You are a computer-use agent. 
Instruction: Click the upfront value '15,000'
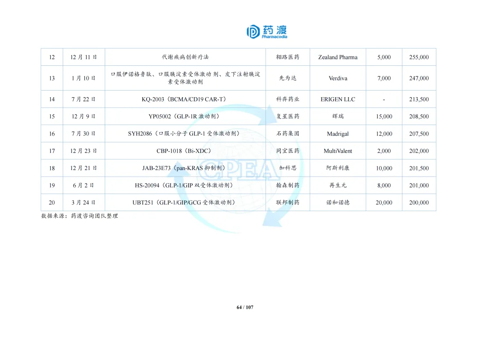click(x=384, y=116)
